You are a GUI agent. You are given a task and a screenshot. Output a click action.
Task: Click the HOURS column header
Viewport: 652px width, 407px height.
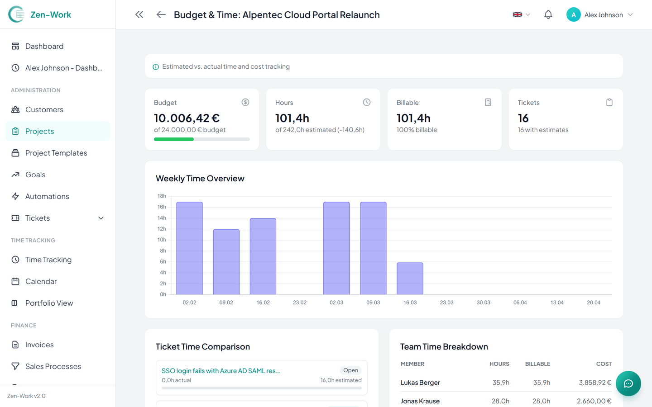(499, 364)
